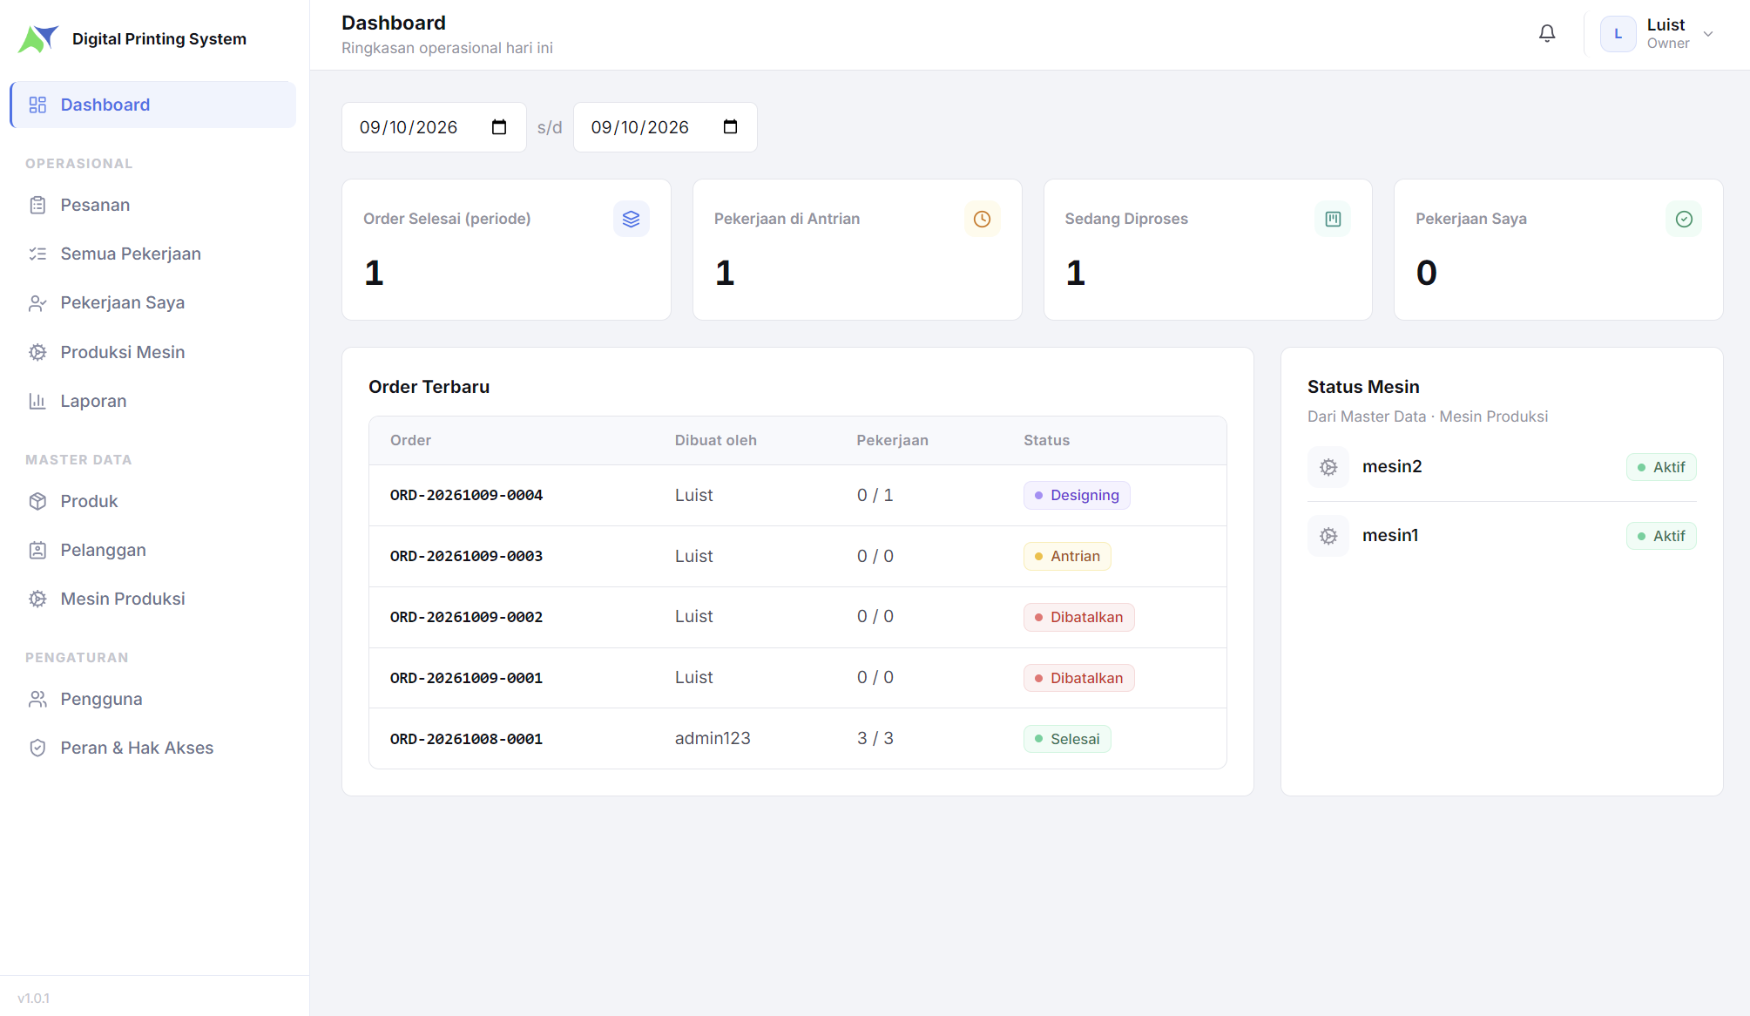The width and height of the screenshot is (1750, 1016).
Task: Open the end date calendar picker icon
Action: 731,127
